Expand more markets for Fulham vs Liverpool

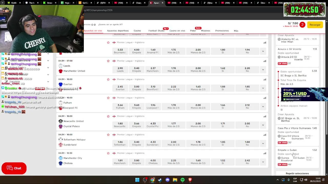pos(263,106)
